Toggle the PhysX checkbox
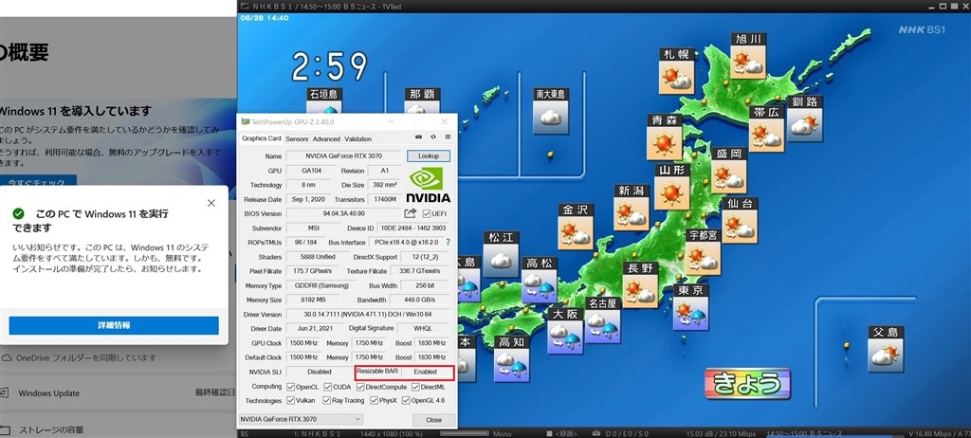This screenshot has height=438, width=971. coord(374,401)
